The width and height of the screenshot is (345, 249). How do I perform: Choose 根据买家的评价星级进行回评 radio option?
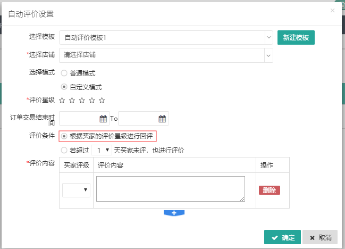(x=64, y=136)
